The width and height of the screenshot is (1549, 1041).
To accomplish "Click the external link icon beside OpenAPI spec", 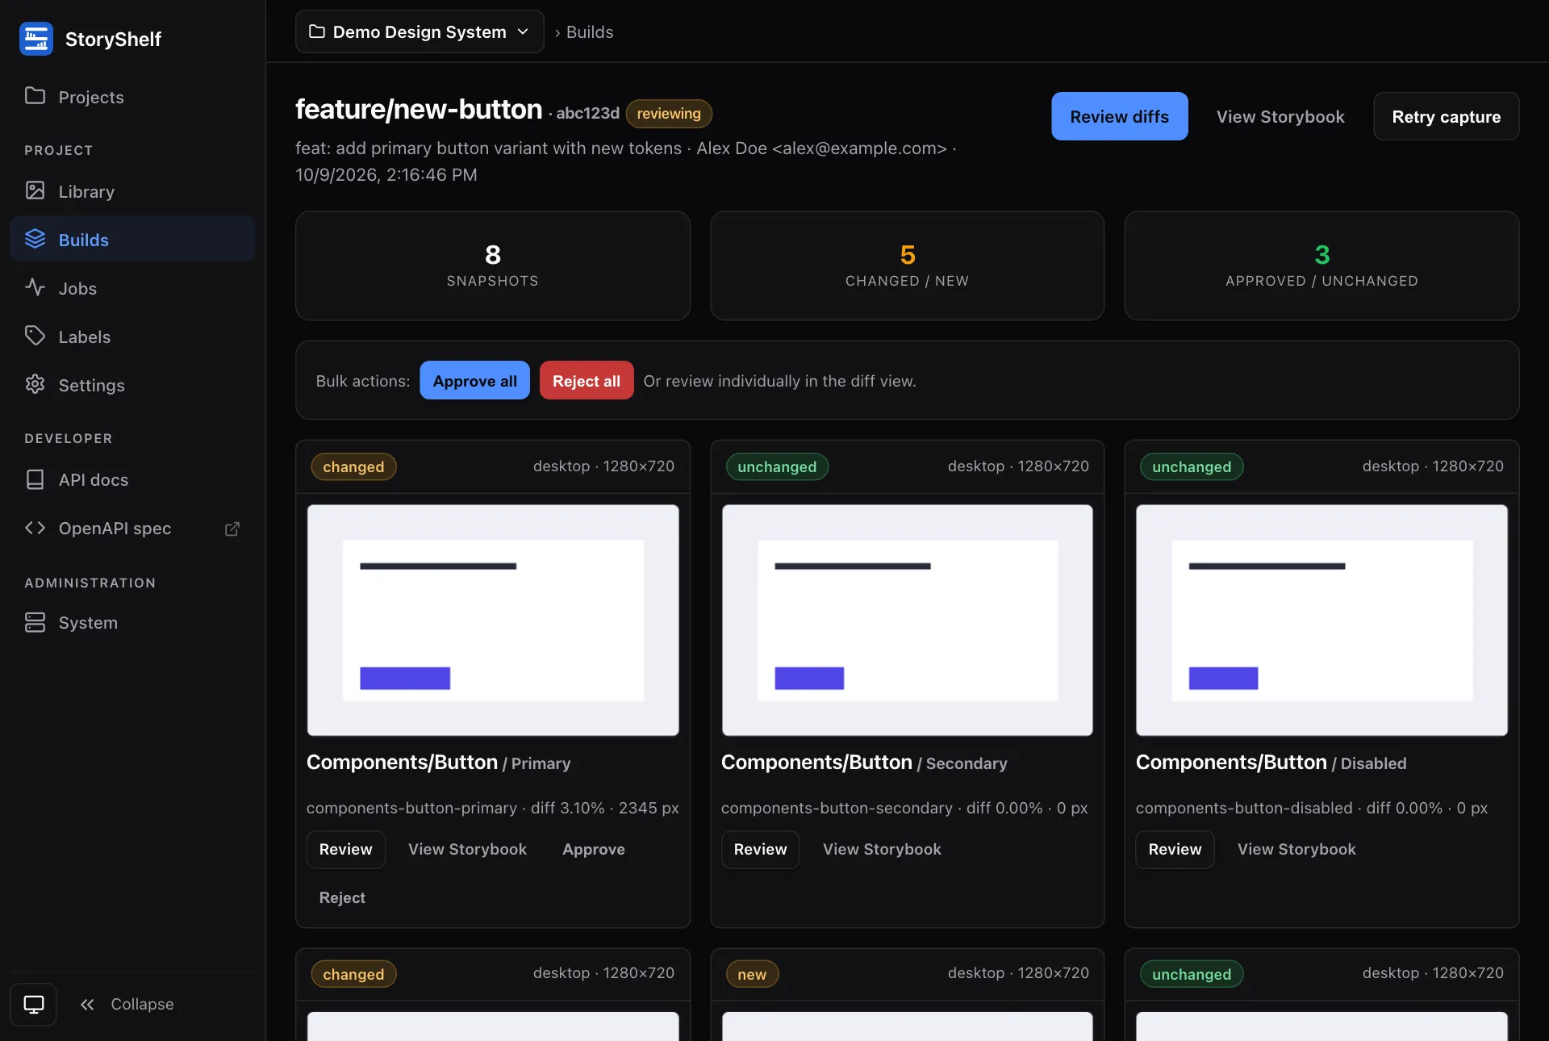I will [232, 529].
